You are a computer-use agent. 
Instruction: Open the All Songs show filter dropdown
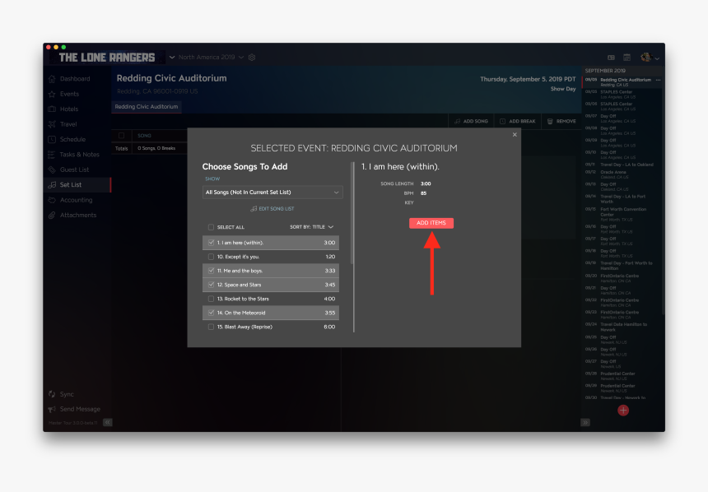(272, 193)
